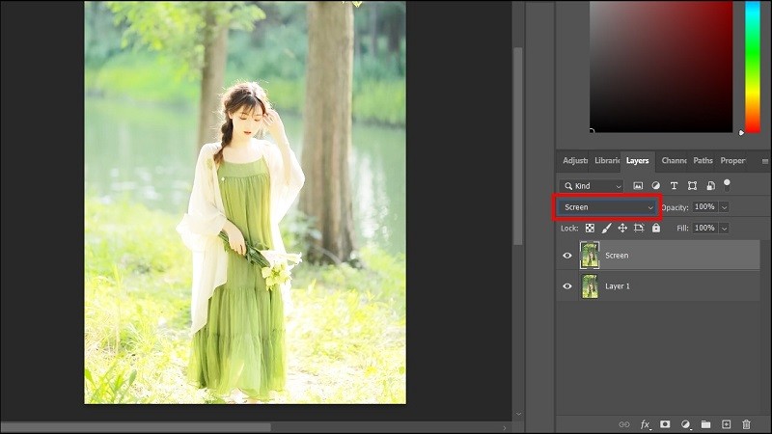Lock image pixels brush icon
The width and height of the screenshot is (772, 434).
[606, 228]
